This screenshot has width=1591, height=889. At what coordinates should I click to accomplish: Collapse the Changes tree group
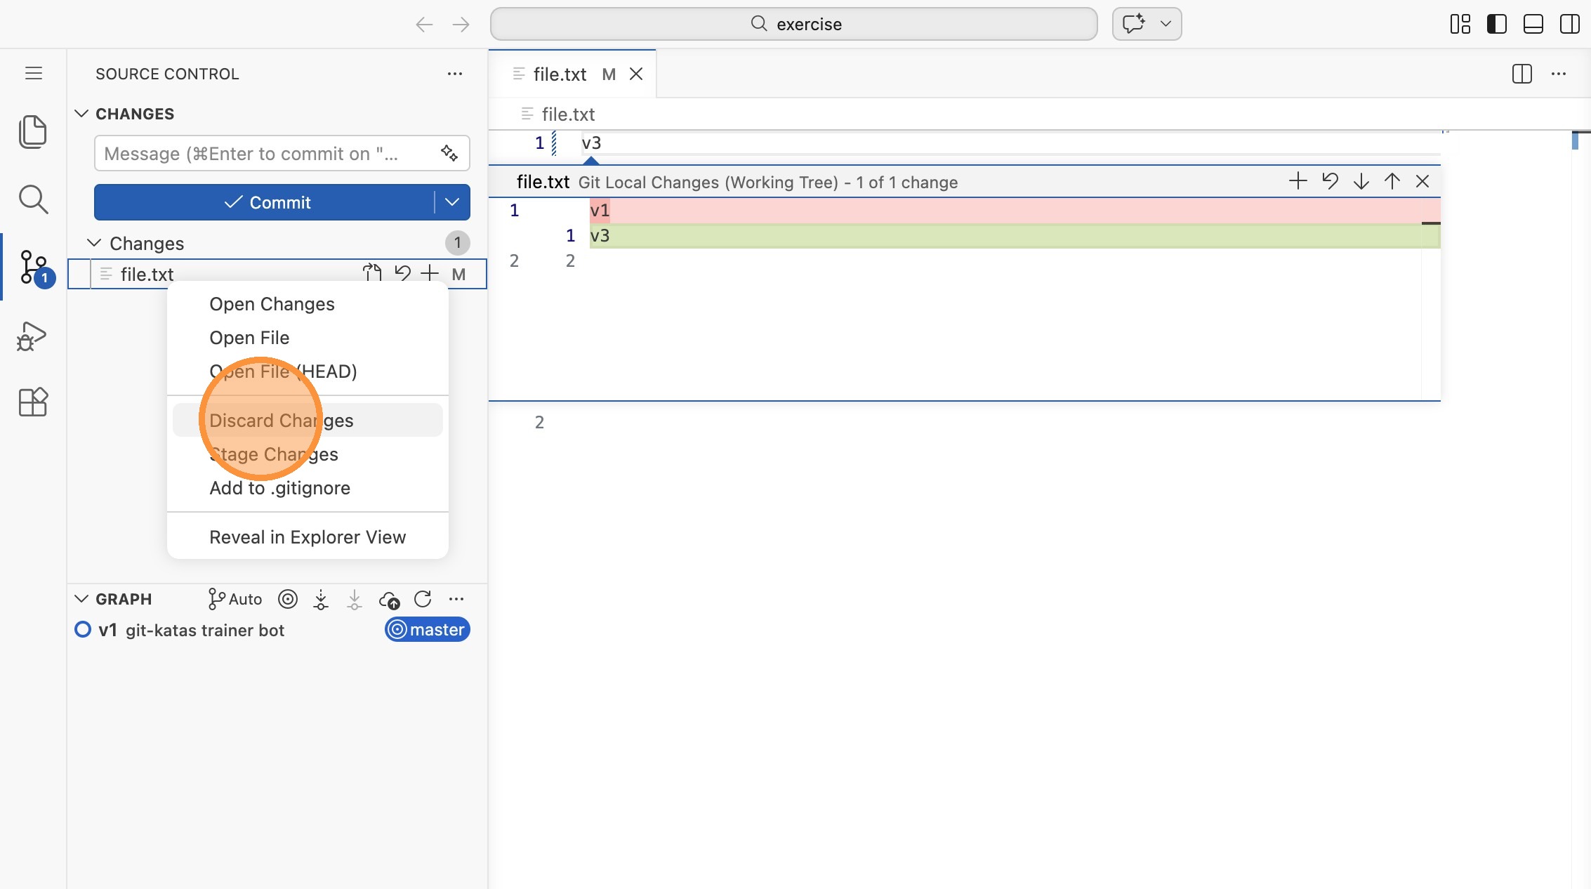[94, 243]
